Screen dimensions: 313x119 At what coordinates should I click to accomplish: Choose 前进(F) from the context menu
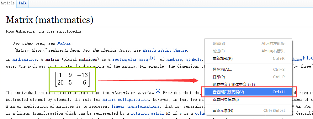tap(248, 51)
